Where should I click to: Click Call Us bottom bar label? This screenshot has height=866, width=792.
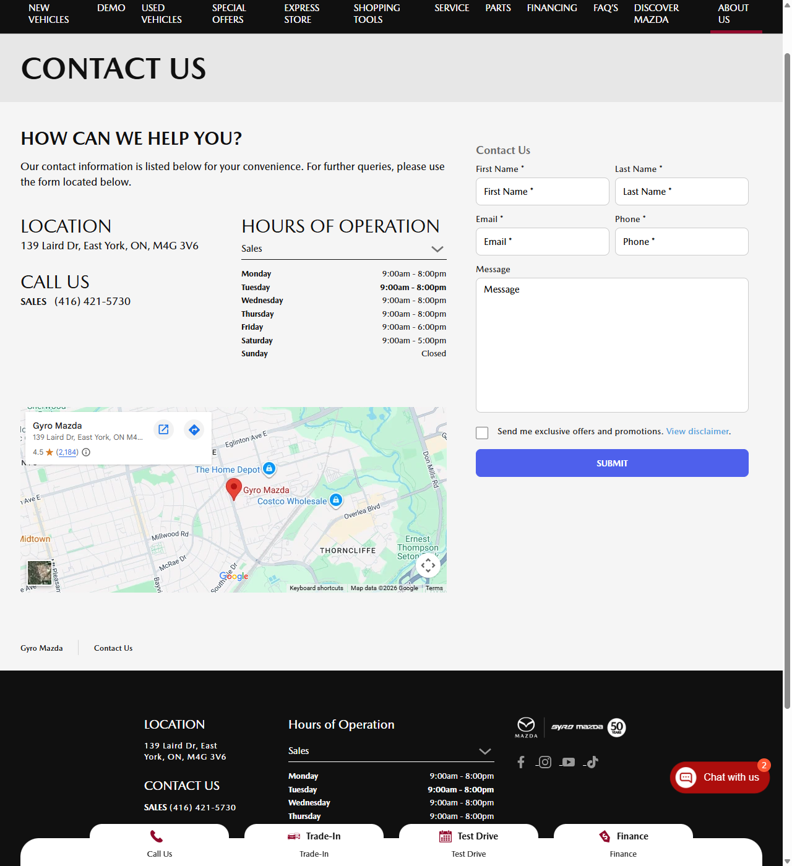point(160,854)
